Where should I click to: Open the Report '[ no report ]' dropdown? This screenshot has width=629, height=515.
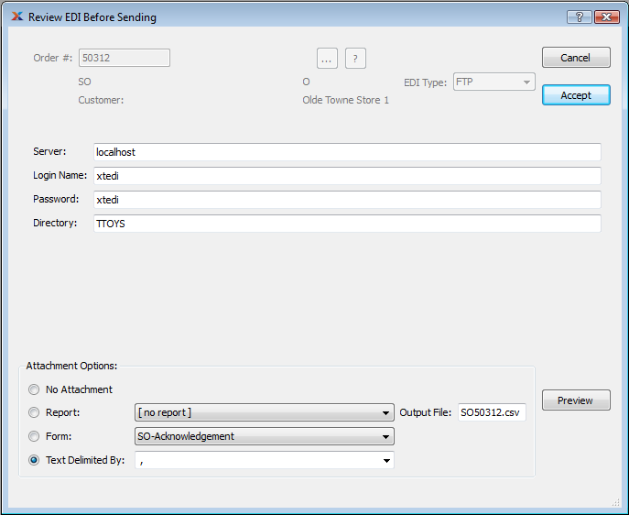pos(264,413)
